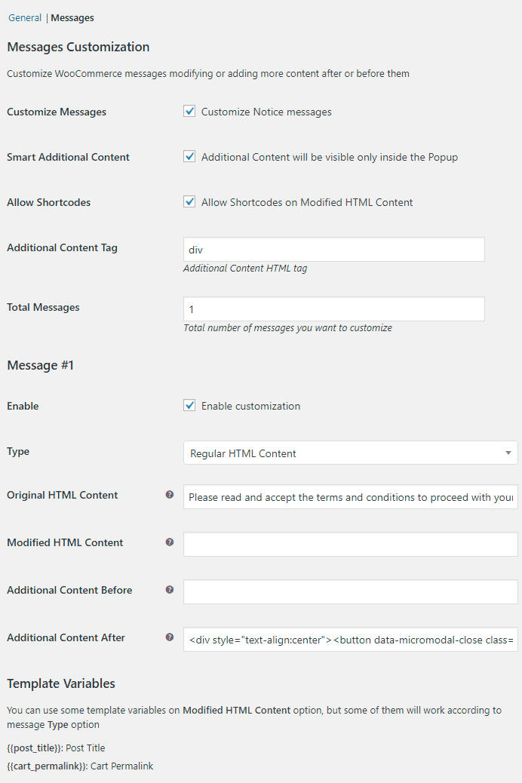Click the Customize Messages row label
Image resolution: width=522 pixels, height=783 pixels.
tap(57, 112)
